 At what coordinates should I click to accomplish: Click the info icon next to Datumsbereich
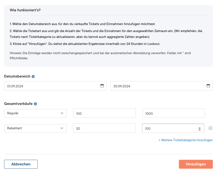(33, 76)
